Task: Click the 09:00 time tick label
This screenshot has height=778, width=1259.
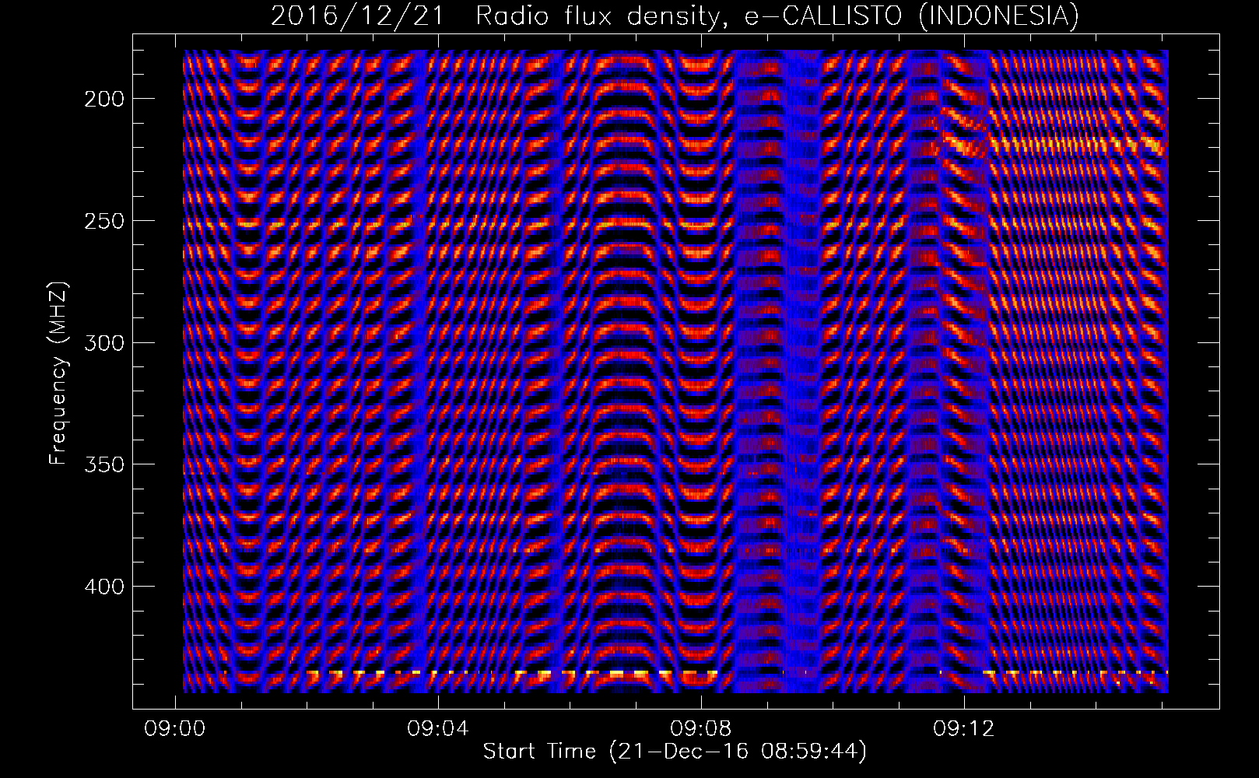Action: click(x=175, y=729)
